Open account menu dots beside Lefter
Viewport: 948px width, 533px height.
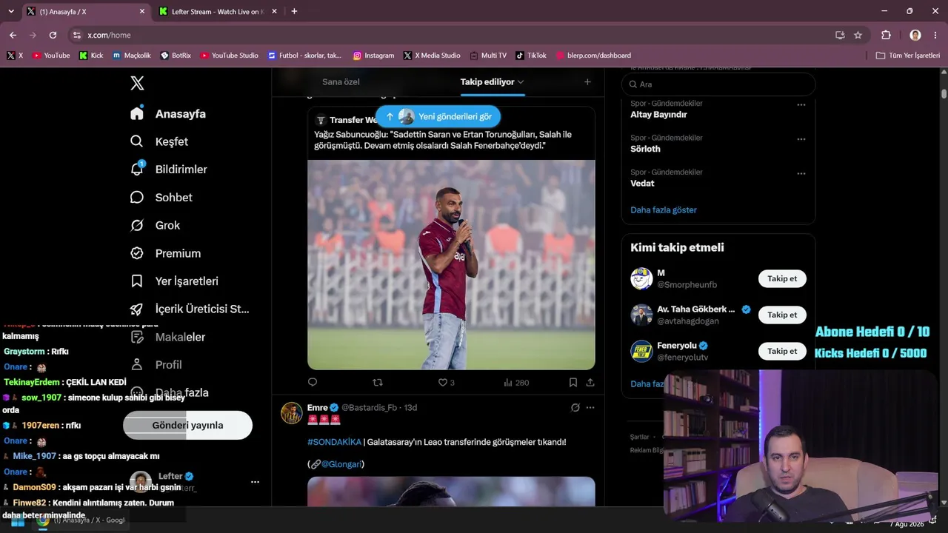point(255,482)
